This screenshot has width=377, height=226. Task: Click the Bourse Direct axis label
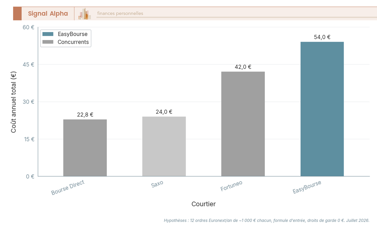(68, 187)
